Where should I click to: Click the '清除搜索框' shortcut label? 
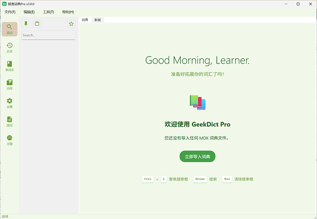243,179
